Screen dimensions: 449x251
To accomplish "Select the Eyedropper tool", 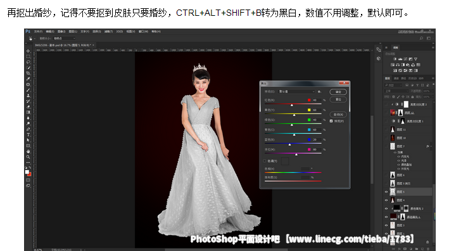I will coord(28,79).
